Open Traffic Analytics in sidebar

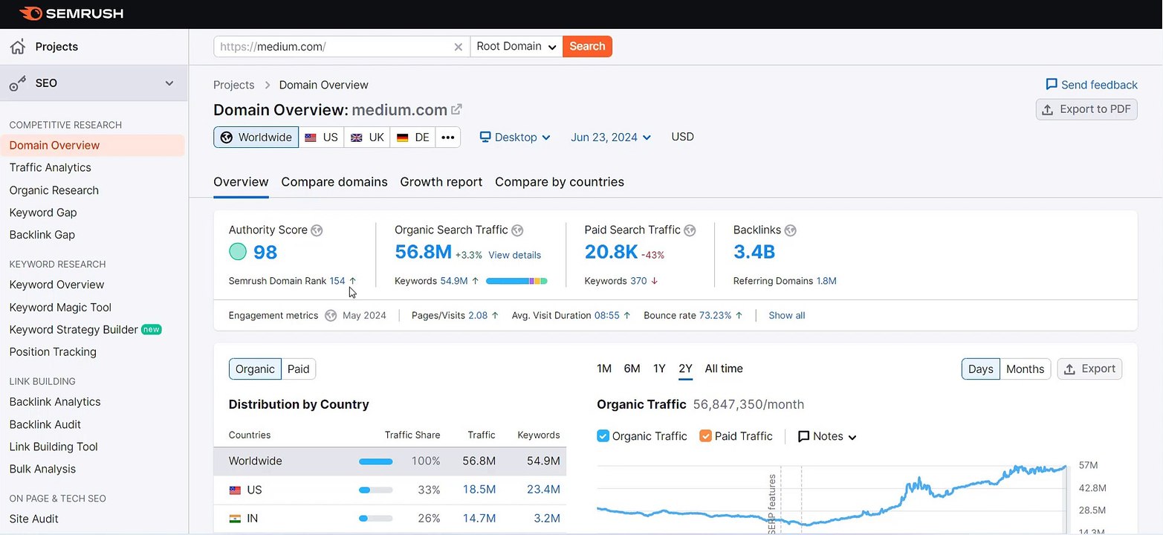(50, 168)
